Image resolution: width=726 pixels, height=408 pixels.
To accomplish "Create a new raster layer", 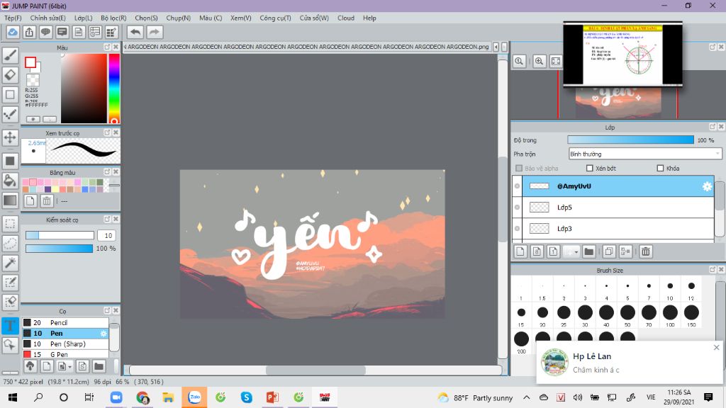I will point(520,251).
